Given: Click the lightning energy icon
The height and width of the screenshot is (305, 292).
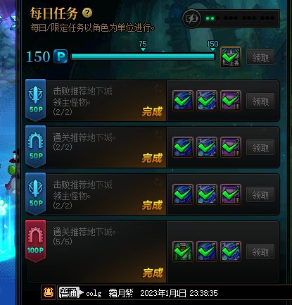Looking at the screenshot, I should tap(192, 18).
